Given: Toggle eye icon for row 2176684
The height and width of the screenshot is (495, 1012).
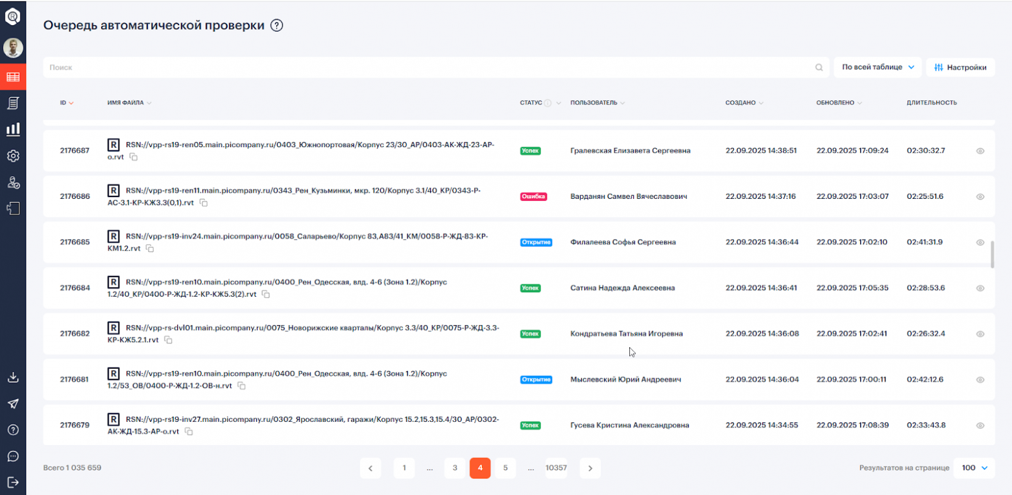Looking at the screenshot, I should click(980, 288).
